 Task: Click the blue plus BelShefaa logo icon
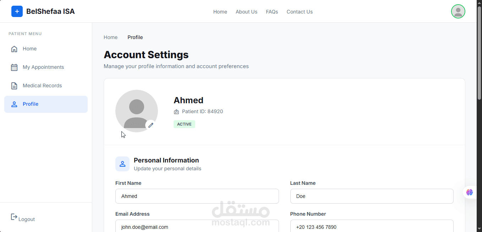click(17, 12)
